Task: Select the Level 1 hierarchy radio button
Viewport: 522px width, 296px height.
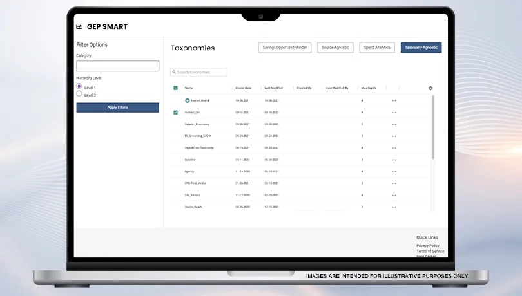Action: tap(79, 86)
